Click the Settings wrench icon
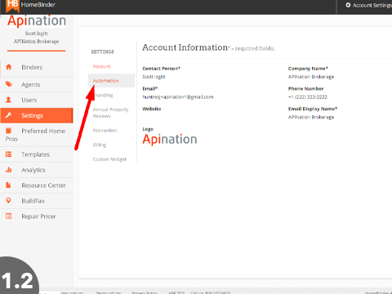 pyautogui.click(x=9, y=115)
